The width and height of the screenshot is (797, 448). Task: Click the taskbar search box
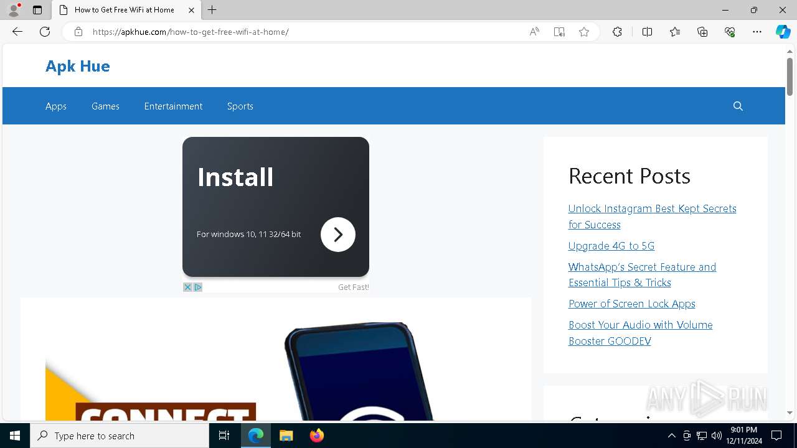pos(120,436)
